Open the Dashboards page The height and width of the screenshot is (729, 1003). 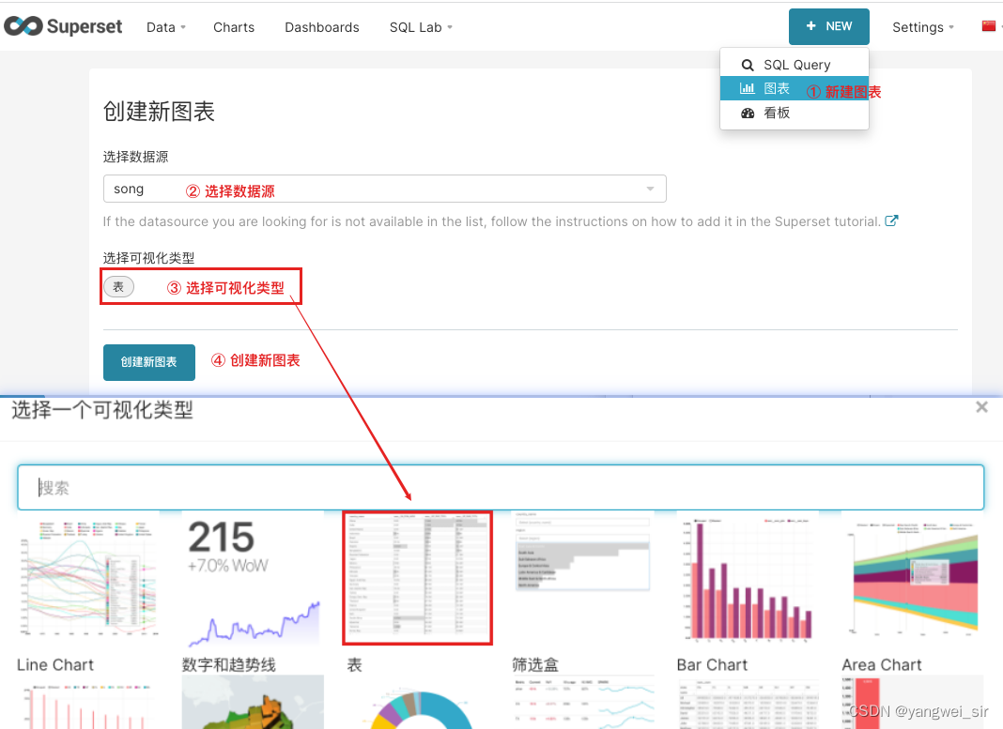(x=322, y=27)
